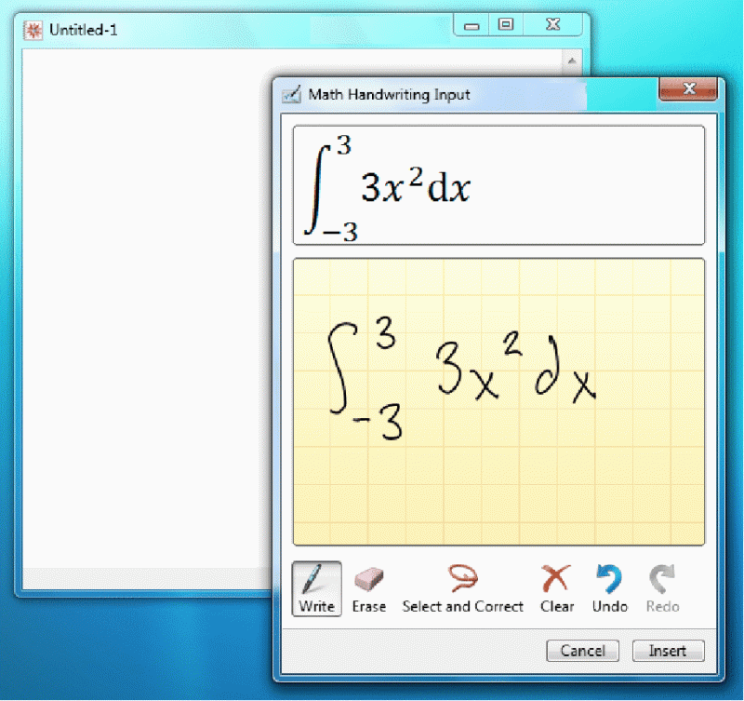The image size is (744, 701).
Task: Cancel the math input dialog
Action: [x=582, y=651]
